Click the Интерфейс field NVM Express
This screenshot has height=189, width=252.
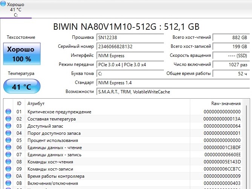(x=130, y=56)
